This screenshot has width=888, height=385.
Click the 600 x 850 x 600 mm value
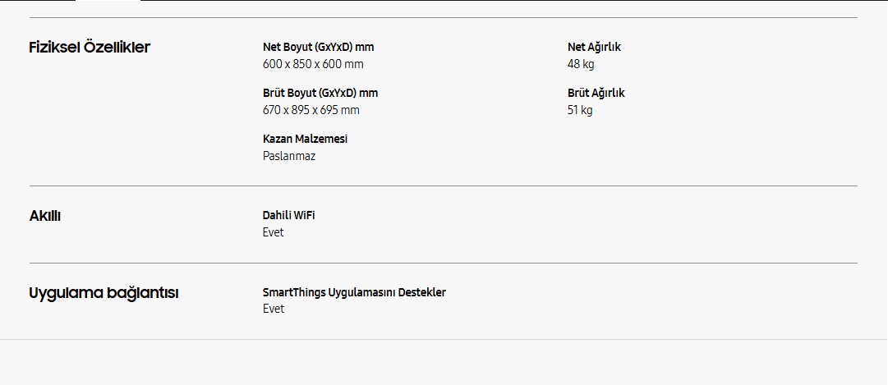click(x=313, y=64)
